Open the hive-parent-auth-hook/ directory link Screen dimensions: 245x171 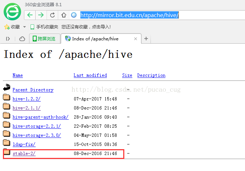[40, 117]
